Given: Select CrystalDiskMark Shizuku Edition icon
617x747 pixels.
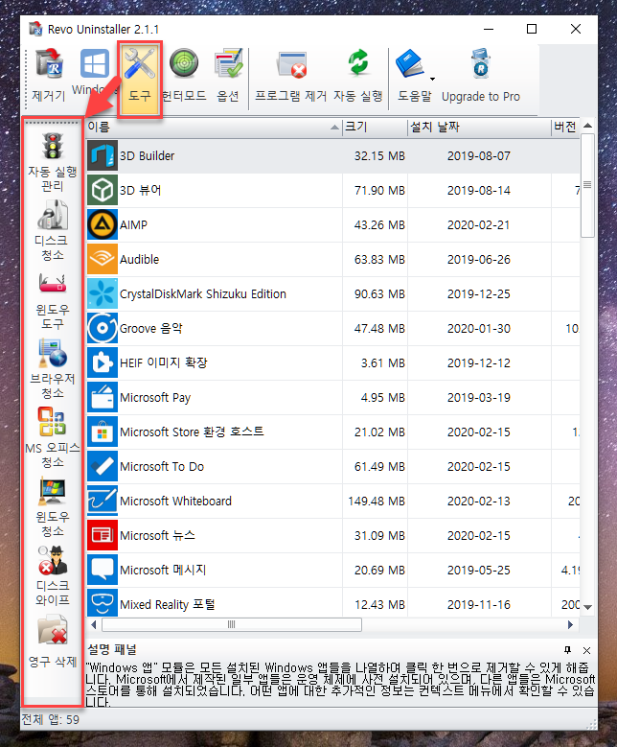Looking at the screenshot, I should click(103, 294).
